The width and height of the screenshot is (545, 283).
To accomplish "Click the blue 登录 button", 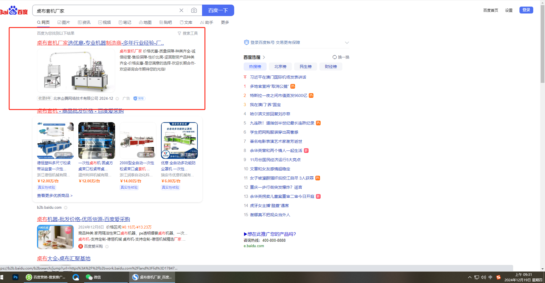I will 526,10.
